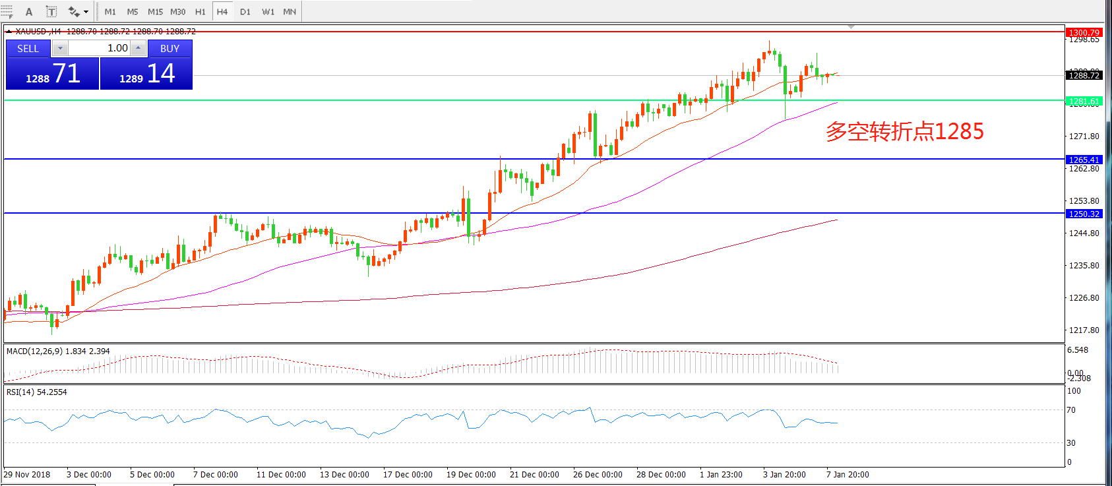The height and width of the screenshot is (486, 1112).
Task: Select the H1 timeframe button
Action: (x=201, y=12)
